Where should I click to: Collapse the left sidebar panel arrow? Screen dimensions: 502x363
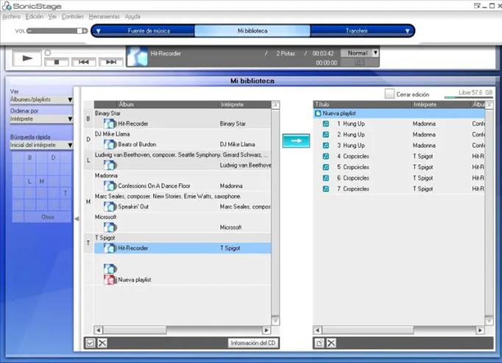(77, 219)
